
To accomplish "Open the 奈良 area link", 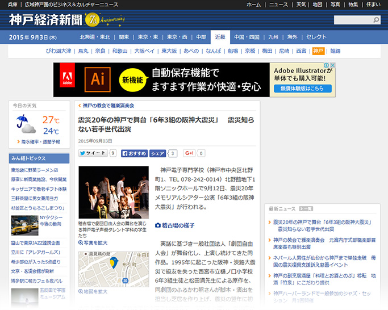I will pyautogui.click(x=100, y=51).
